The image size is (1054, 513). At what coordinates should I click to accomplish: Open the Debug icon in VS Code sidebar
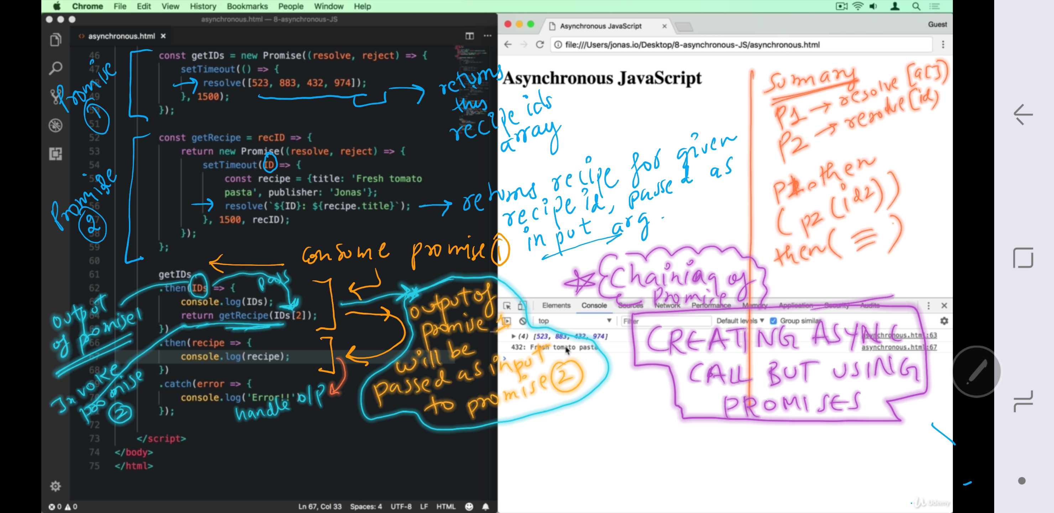(x=56, y=125)
